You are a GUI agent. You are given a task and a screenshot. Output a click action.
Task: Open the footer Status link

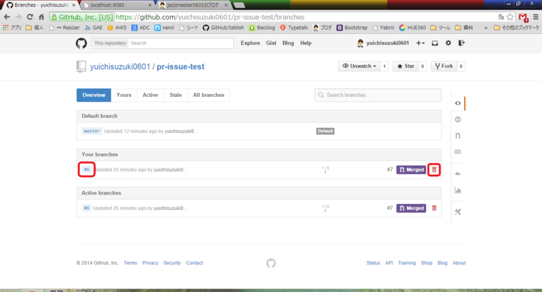click(373, 263)
